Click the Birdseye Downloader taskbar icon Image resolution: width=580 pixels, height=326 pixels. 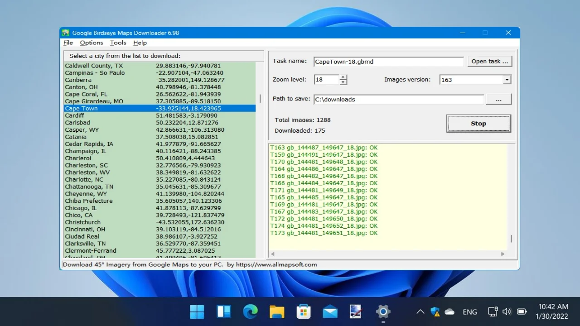click(357, 312)
